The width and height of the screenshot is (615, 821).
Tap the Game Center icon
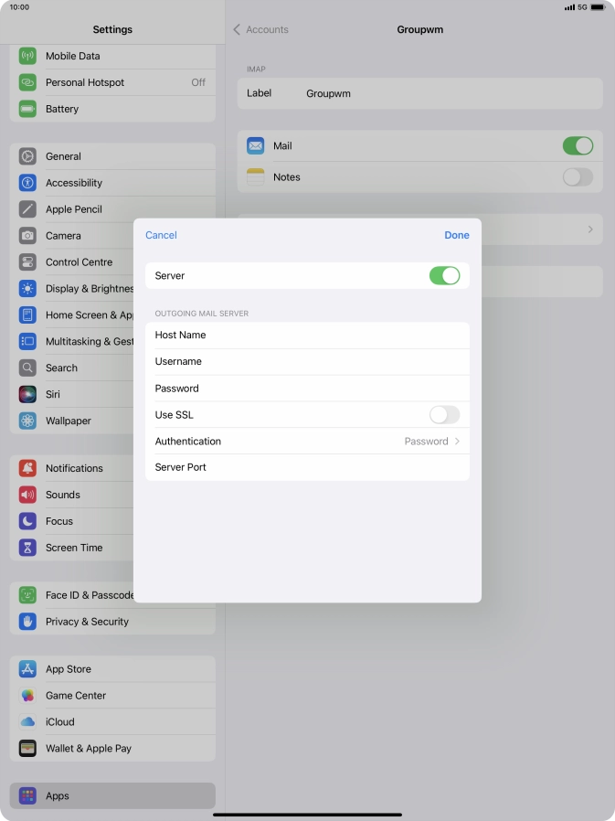point(27,696)
